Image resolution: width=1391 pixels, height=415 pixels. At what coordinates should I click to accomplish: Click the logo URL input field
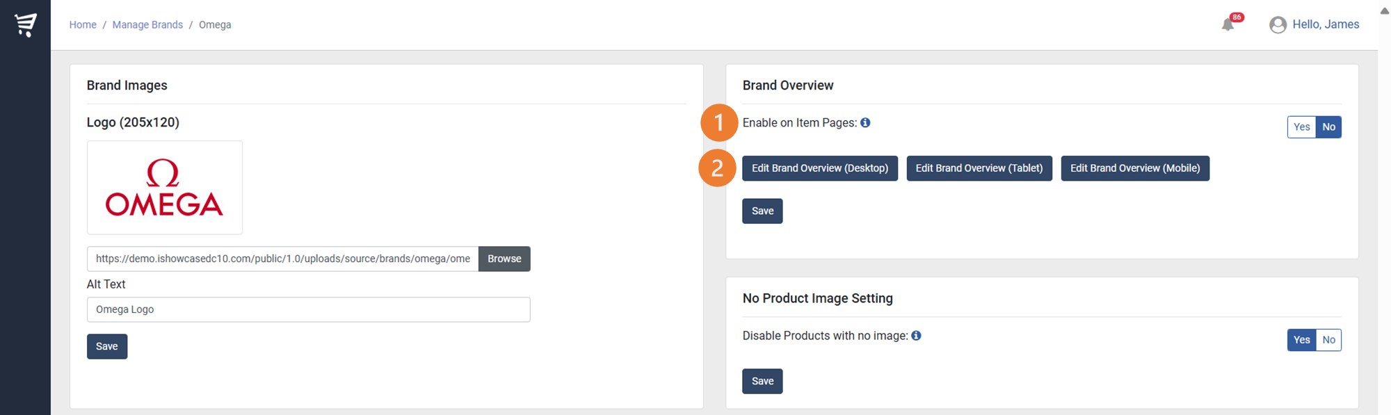pos(282,259)
